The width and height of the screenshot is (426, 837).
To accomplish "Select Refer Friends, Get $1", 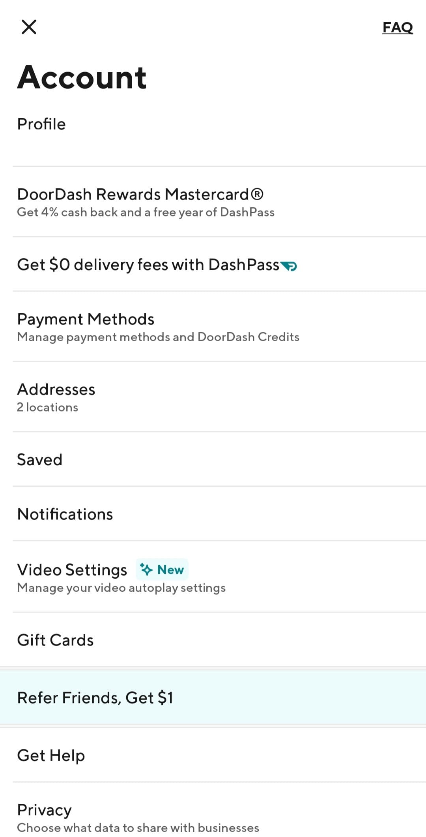I will click(x=213, y=698).
